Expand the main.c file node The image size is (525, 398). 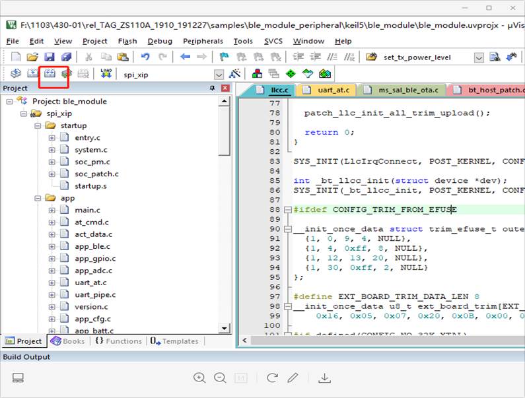52,210
